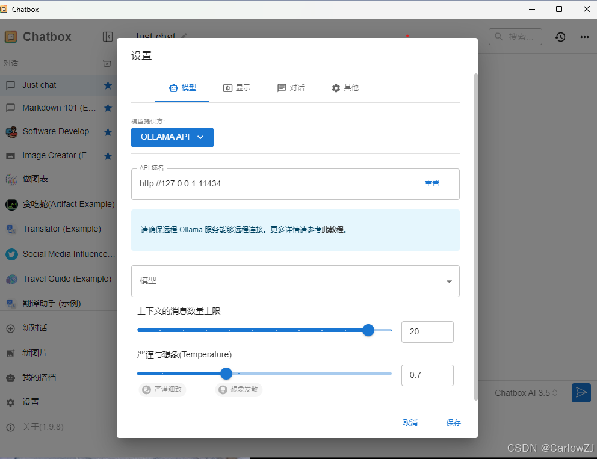Open the 其他 settings tab
Image resolution: width=597 pixels, height=459 pixels.
[345, 88]
